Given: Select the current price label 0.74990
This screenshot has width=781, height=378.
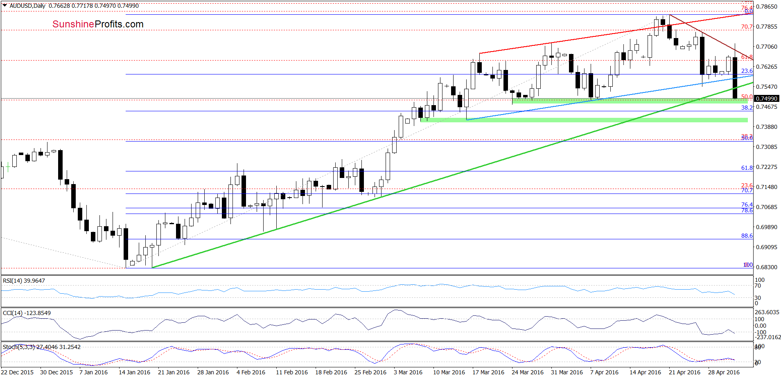Looking at the screenshot, I should pyautogui.click(x=766, y=99).
